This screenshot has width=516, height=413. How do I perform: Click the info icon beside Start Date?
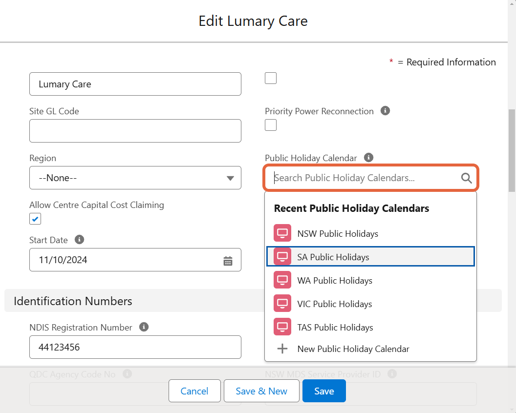79,239
